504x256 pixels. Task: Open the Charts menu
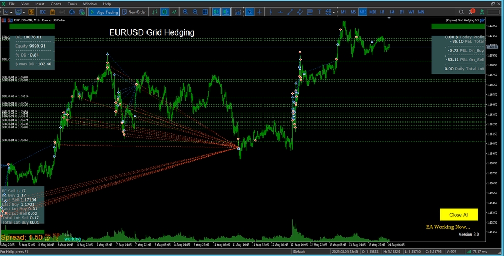pos(56,4)
